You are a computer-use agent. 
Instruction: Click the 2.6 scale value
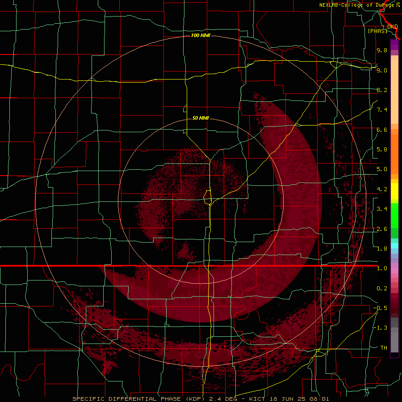coord(382,229)
